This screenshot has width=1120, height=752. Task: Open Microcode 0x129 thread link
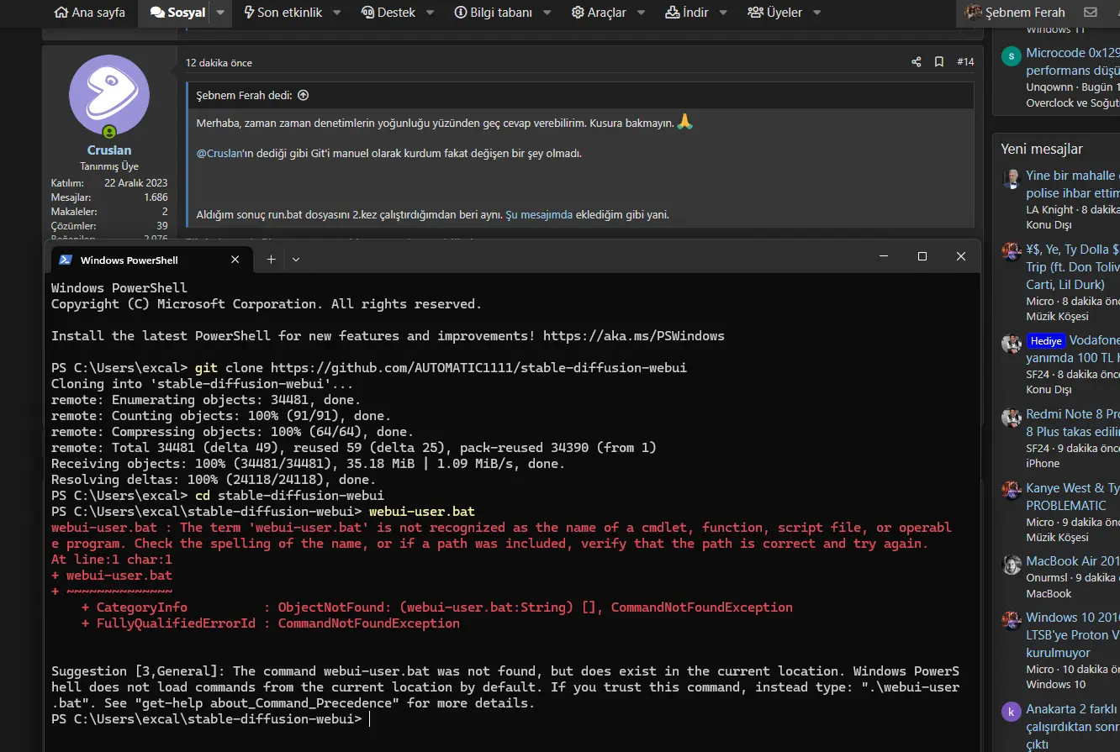pos(1073,61)
